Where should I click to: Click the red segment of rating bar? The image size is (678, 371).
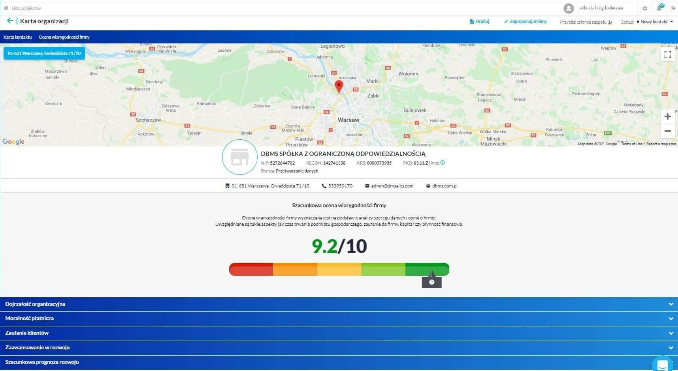click(x=251, y=270)
